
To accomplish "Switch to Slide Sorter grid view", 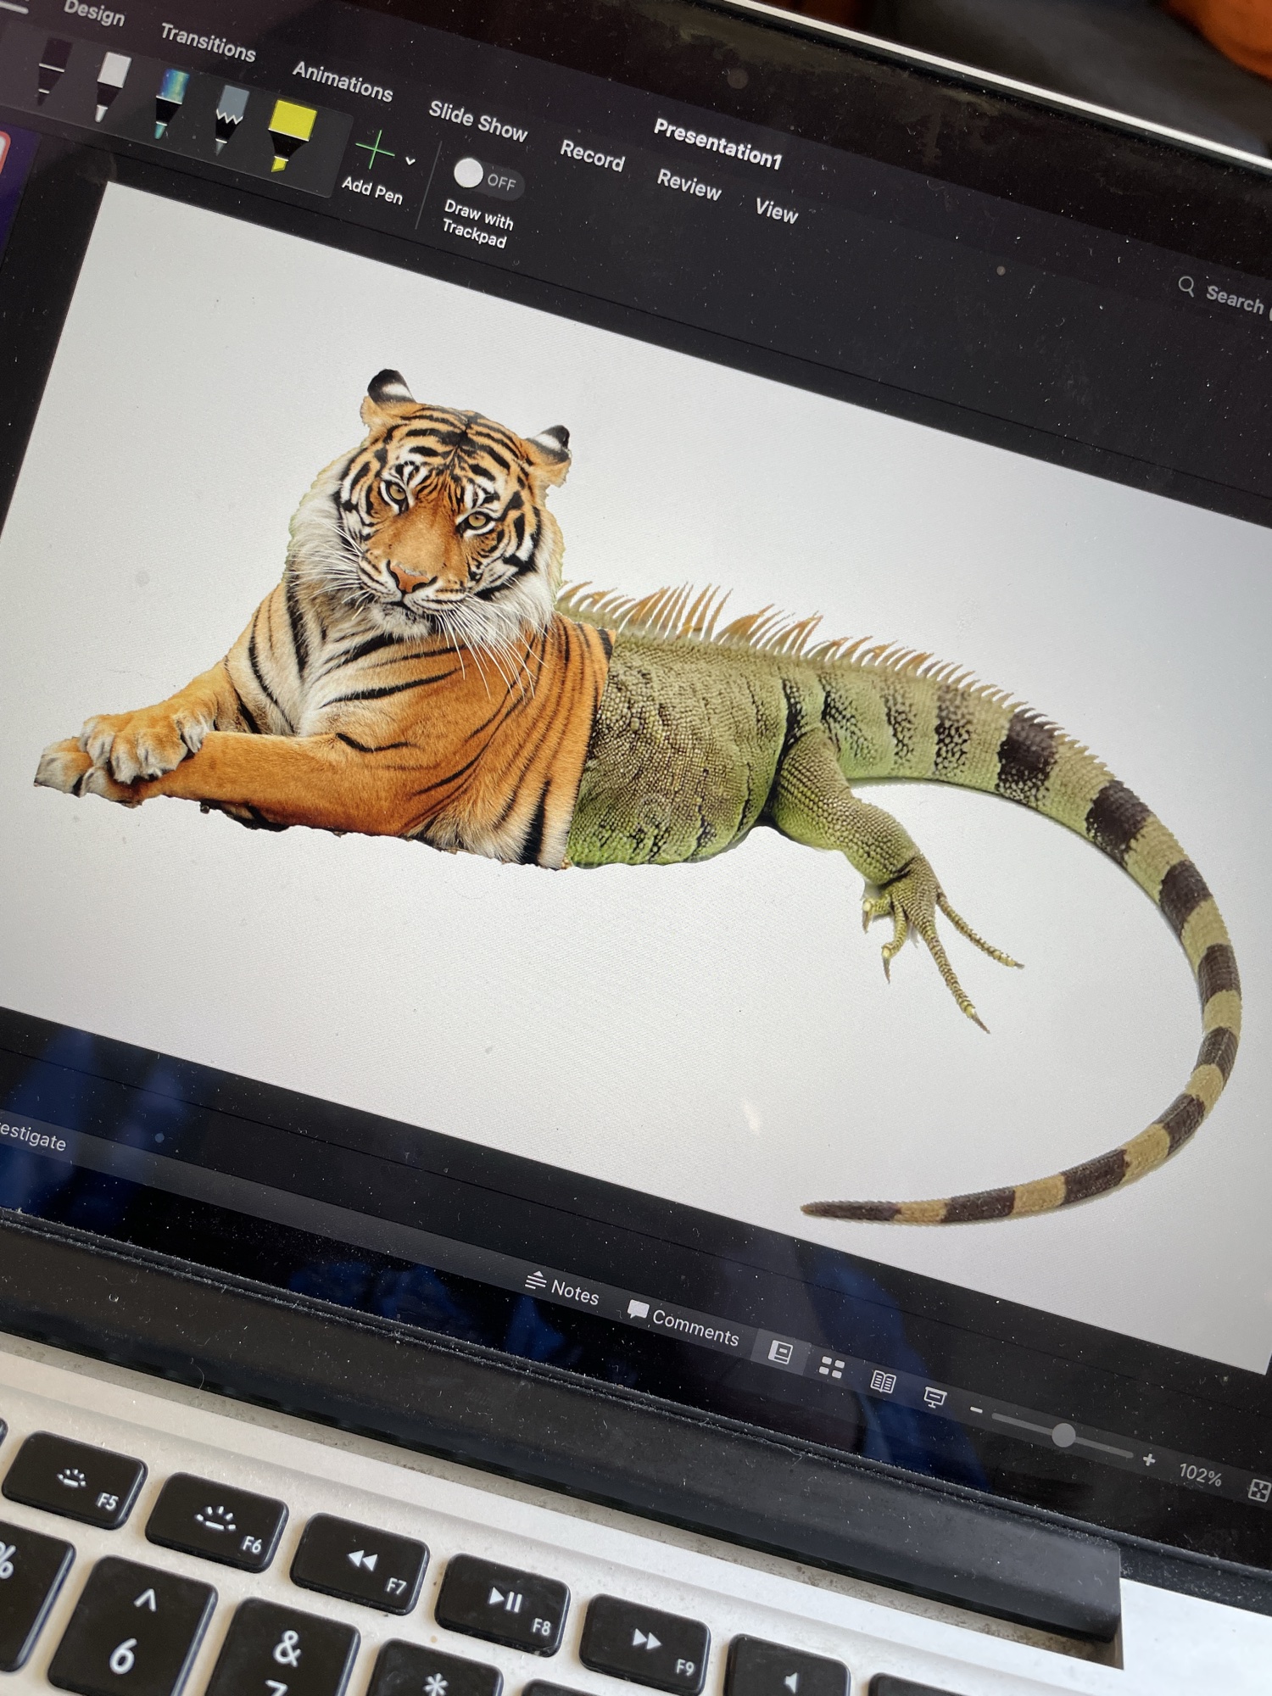I will [831, 1367].
